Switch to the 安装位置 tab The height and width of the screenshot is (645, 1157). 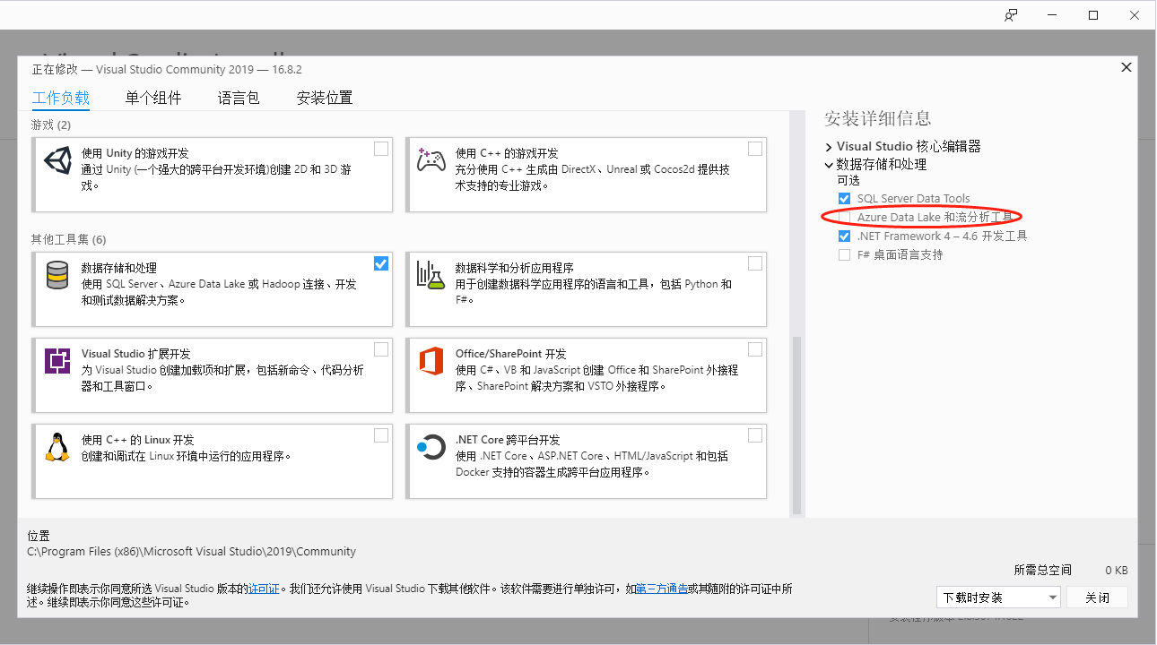(x=325, y=98)
